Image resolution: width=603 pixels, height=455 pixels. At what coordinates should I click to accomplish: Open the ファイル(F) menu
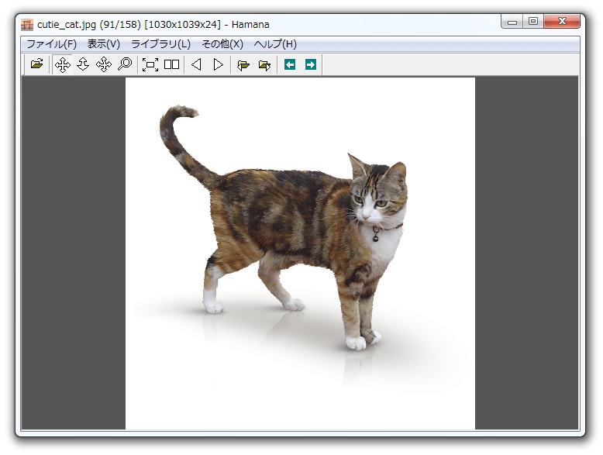click(x=51, y=44)
